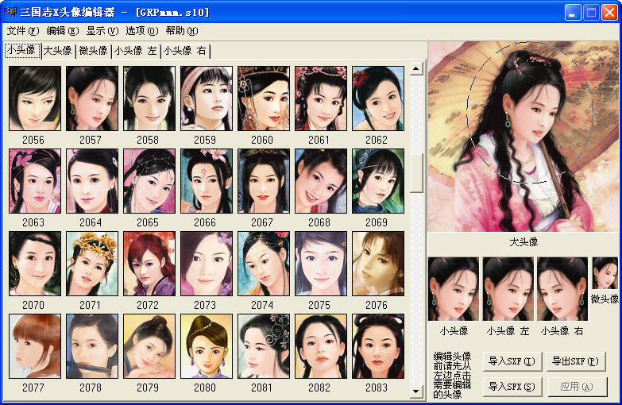Screen dimensions: 622x405
Task: Open the 文件(F) menu
Action: click(x=23, y=31)
